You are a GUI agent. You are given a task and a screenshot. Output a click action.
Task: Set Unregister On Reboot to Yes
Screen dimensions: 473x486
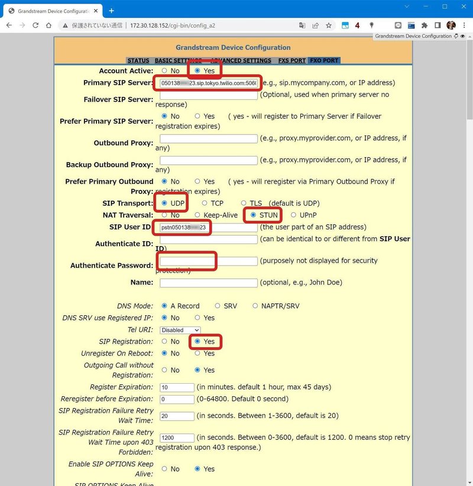click(197, 353)
